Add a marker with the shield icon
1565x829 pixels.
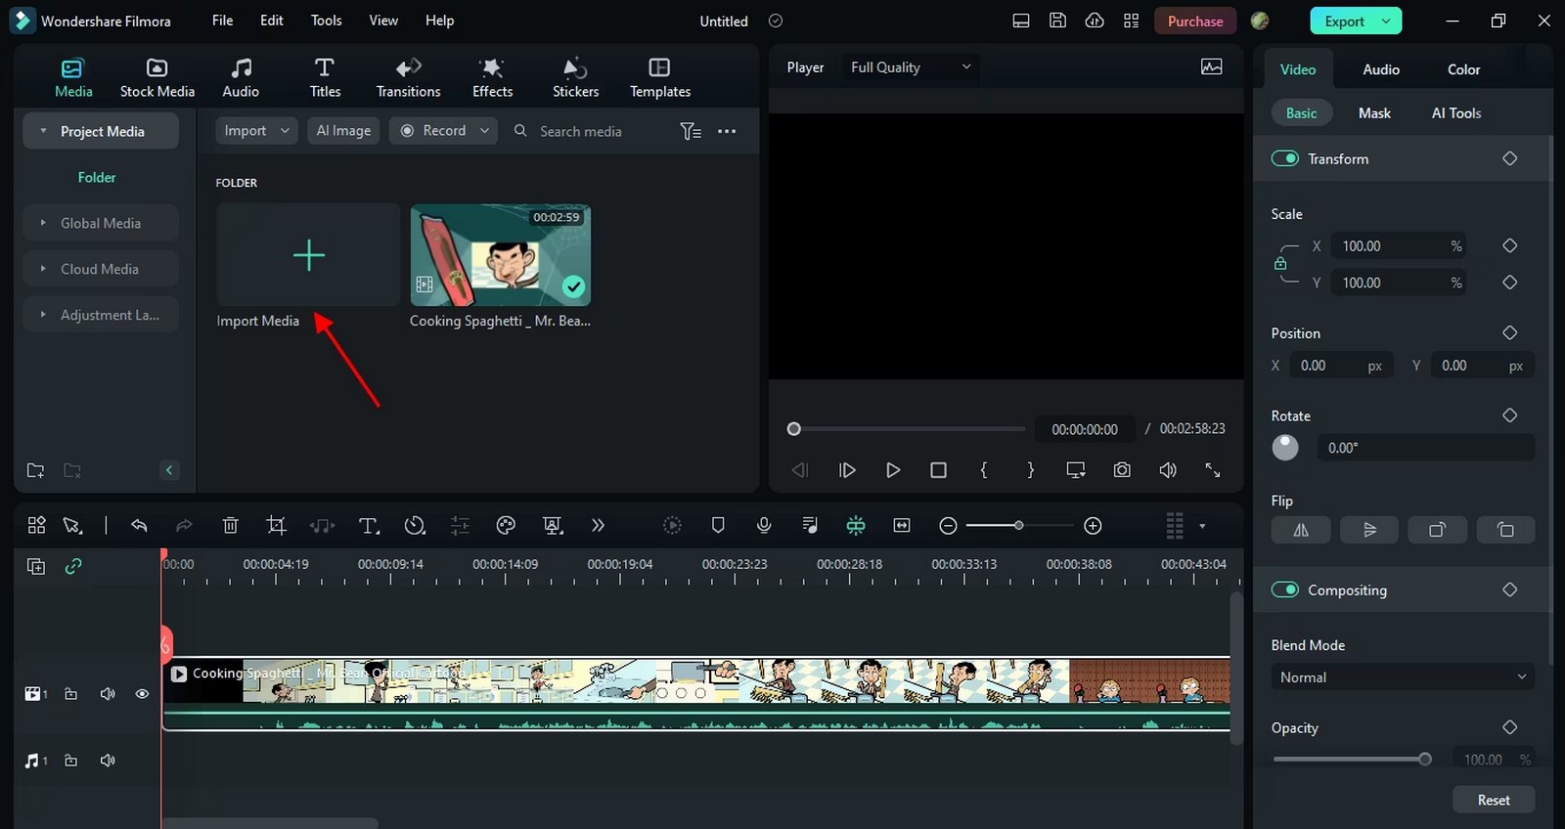[718, 526]
